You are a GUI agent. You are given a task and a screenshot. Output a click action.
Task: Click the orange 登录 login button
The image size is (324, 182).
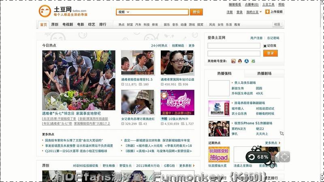[270, 53]
